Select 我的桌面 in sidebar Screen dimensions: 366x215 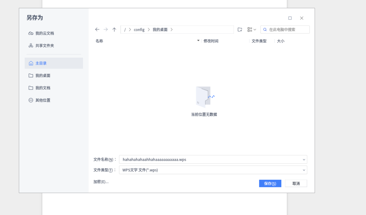pos(42,75)
